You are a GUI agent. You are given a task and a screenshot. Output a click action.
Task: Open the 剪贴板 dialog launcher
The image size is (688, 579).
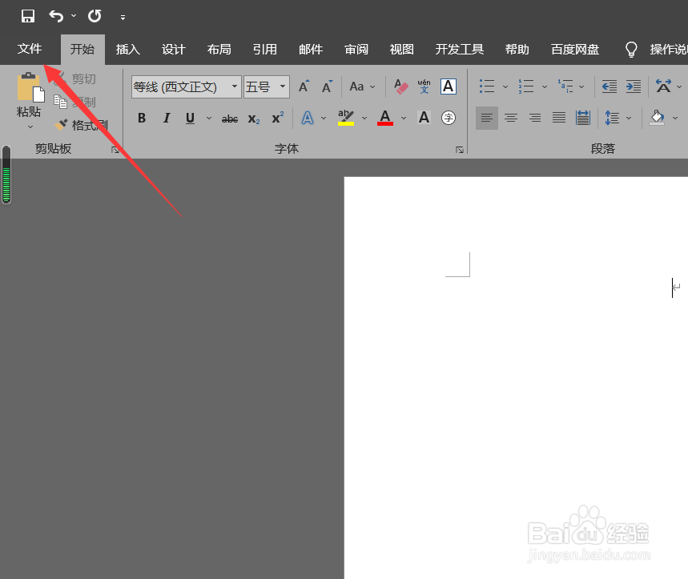coord(115,150)
